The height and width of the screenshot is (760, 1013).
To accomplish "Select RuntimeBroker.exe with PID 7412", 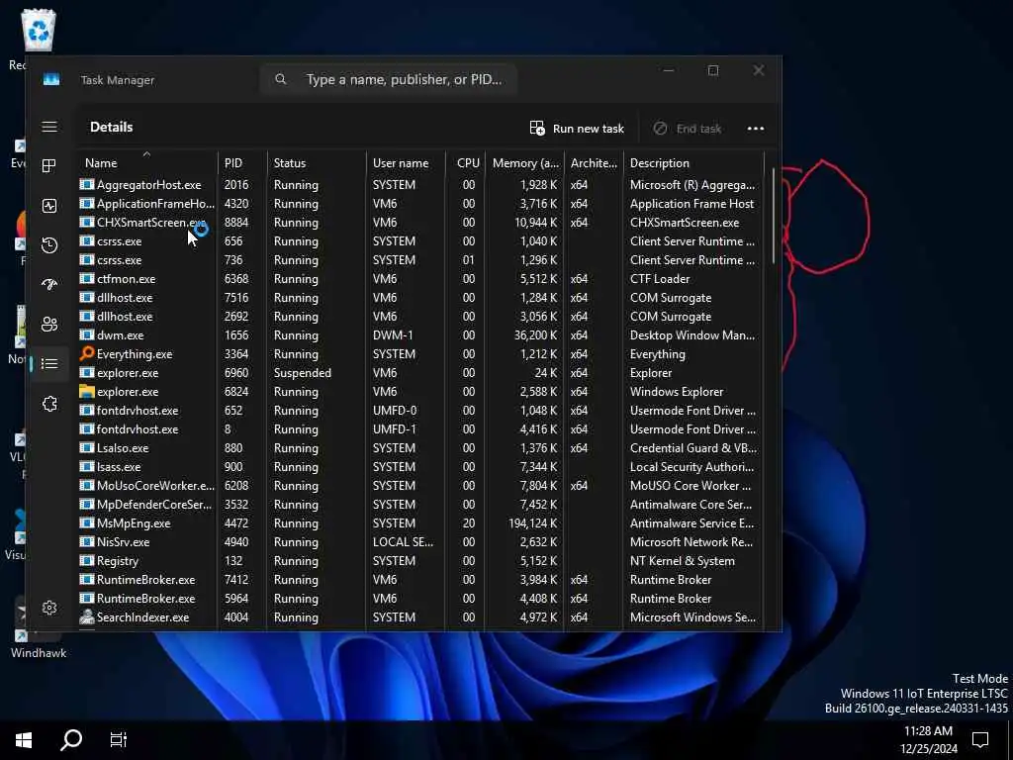I will (x=419, y=579).
